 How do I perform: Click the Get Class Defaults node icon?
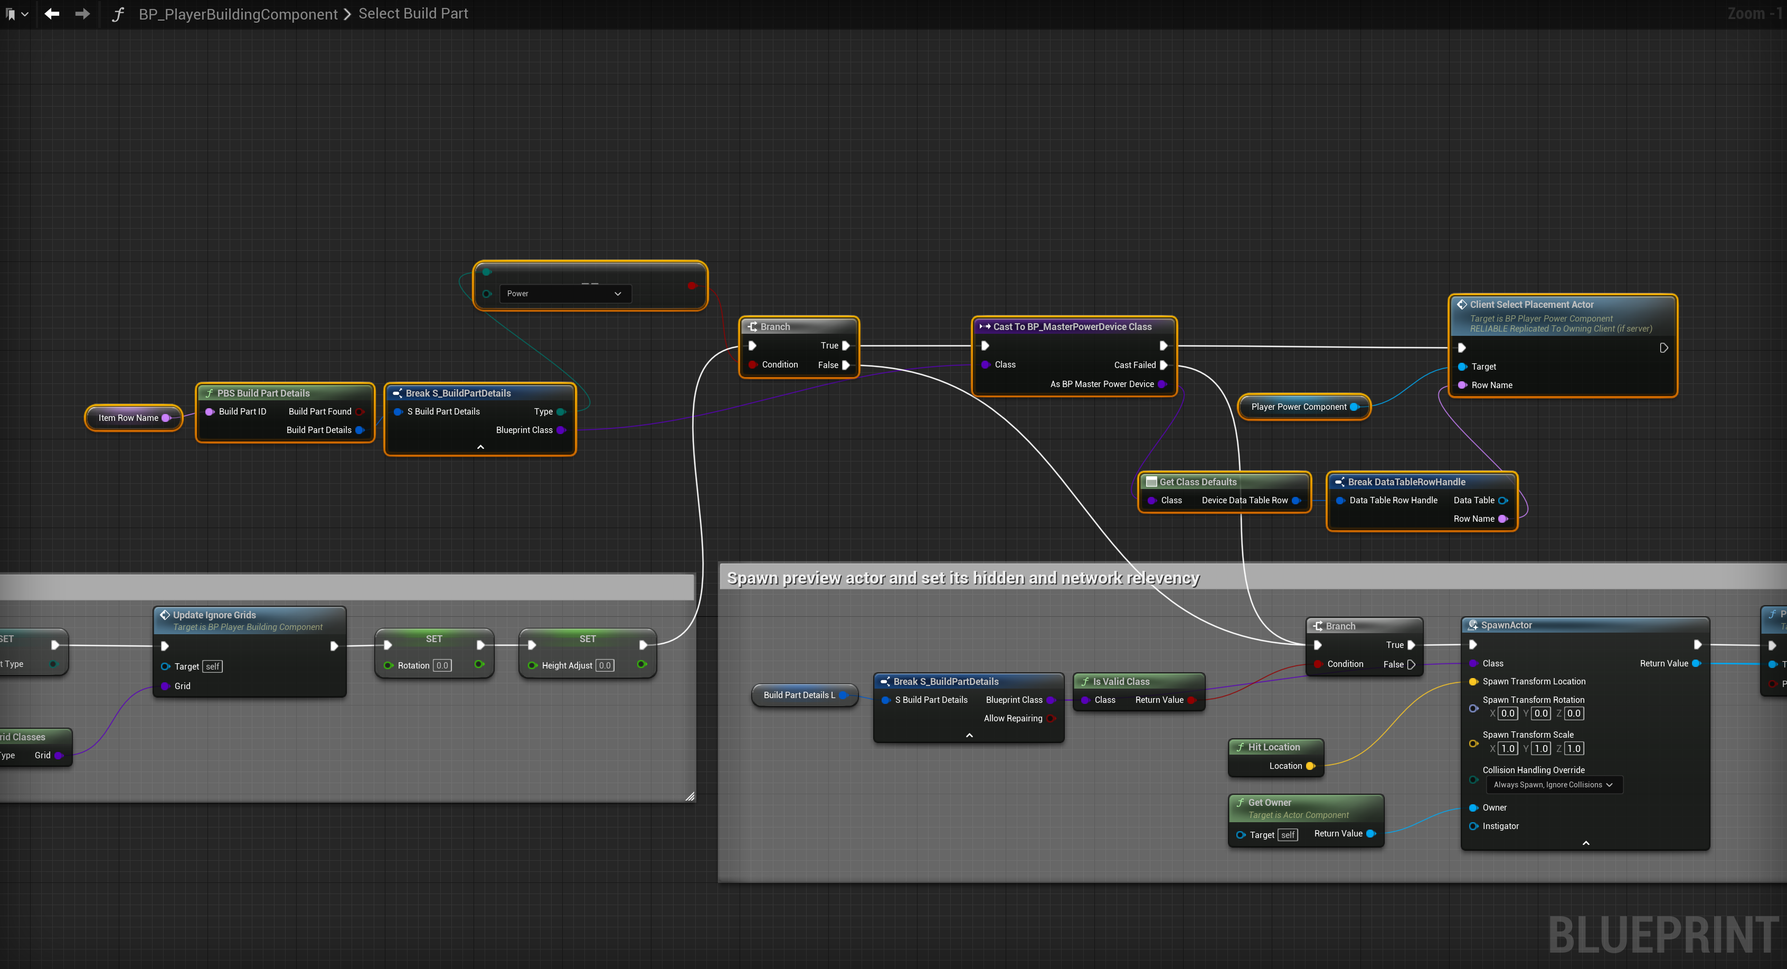point(1151,482)
